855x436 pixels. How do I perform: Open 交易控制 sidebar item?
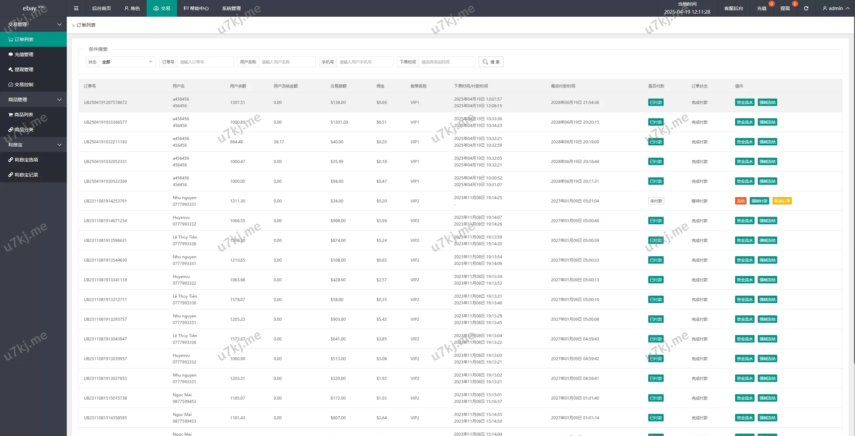coord(23,85)
